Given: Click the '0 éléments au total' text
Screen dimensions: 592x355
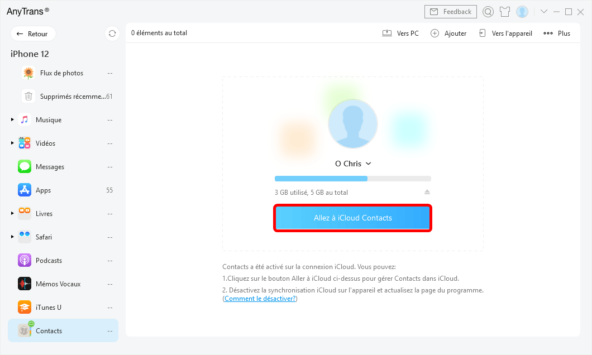Looking at the screenshot, I should click(x=159, y=33).
